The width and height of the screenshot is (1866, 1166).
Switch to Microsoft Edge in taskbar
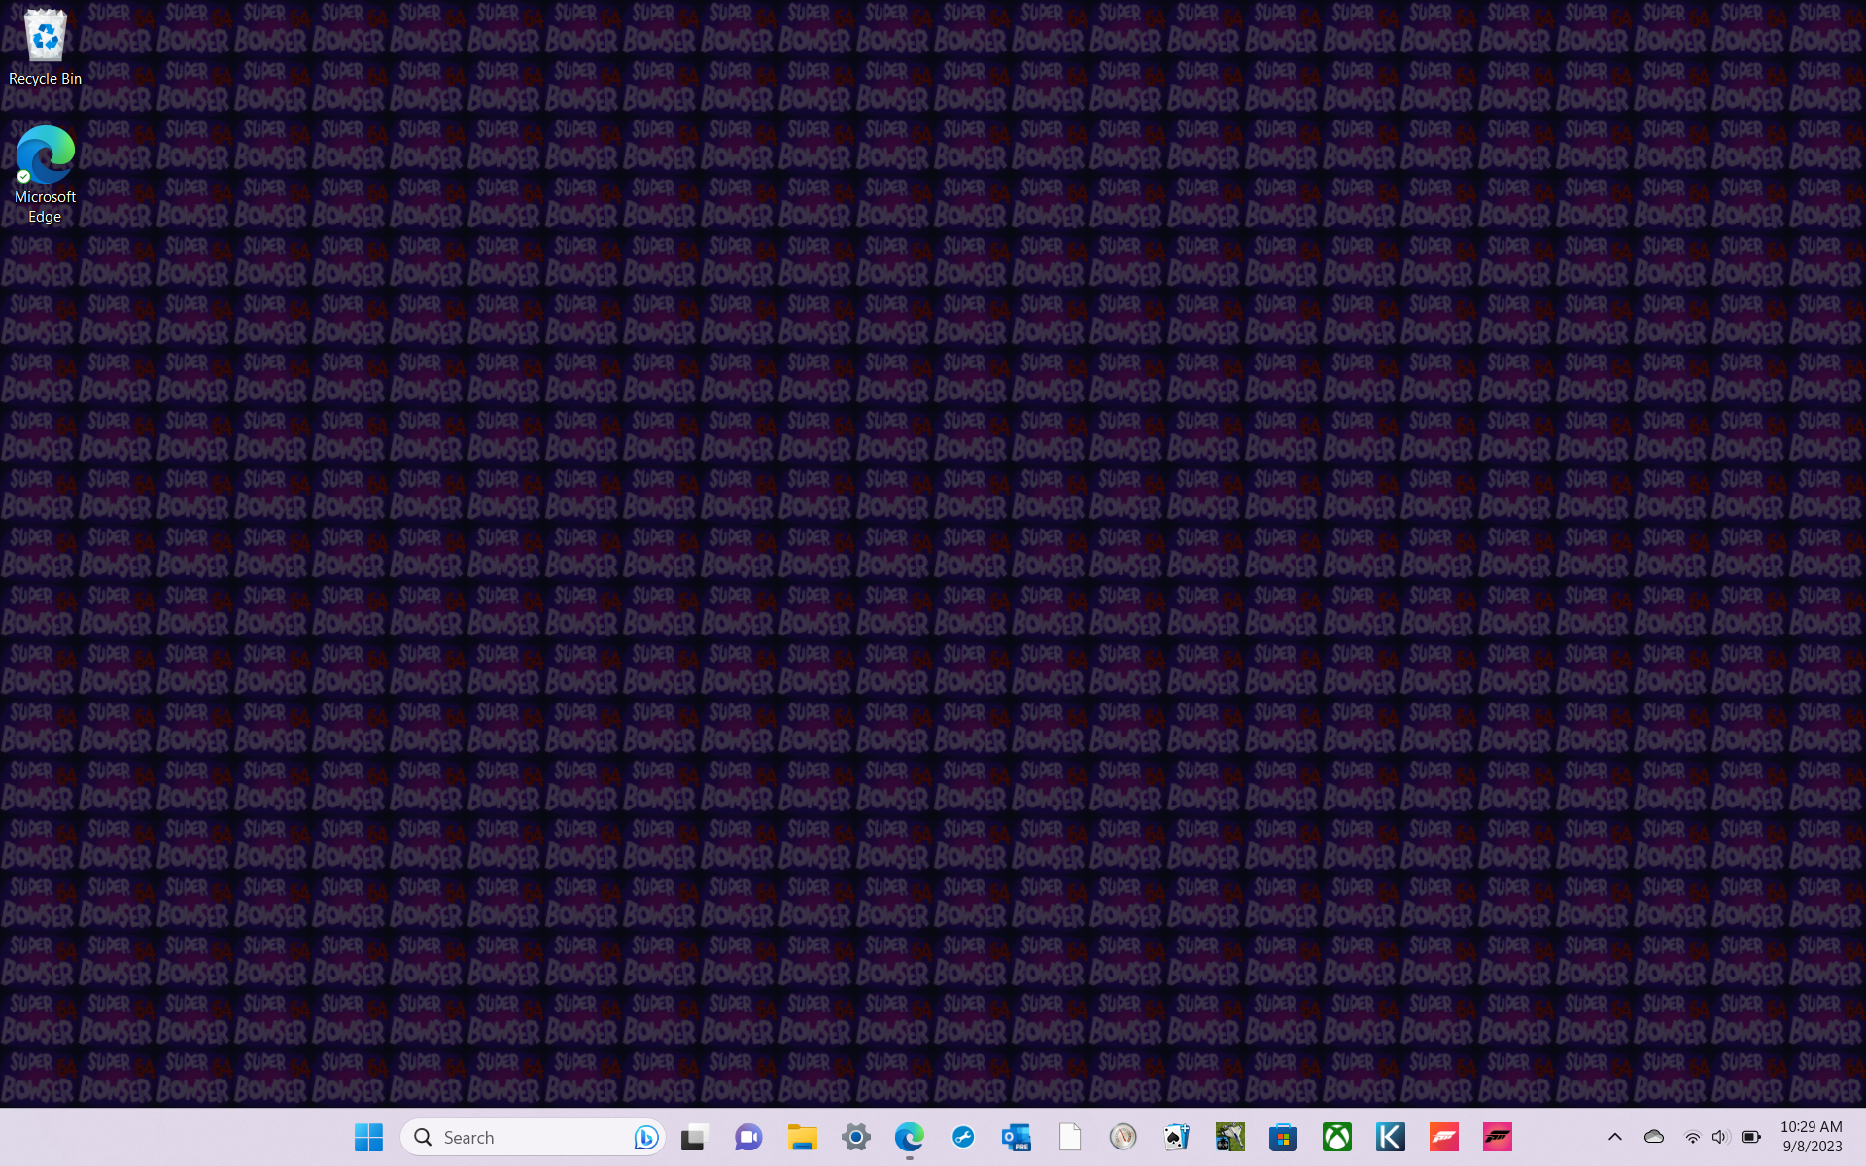point(910,1137)
